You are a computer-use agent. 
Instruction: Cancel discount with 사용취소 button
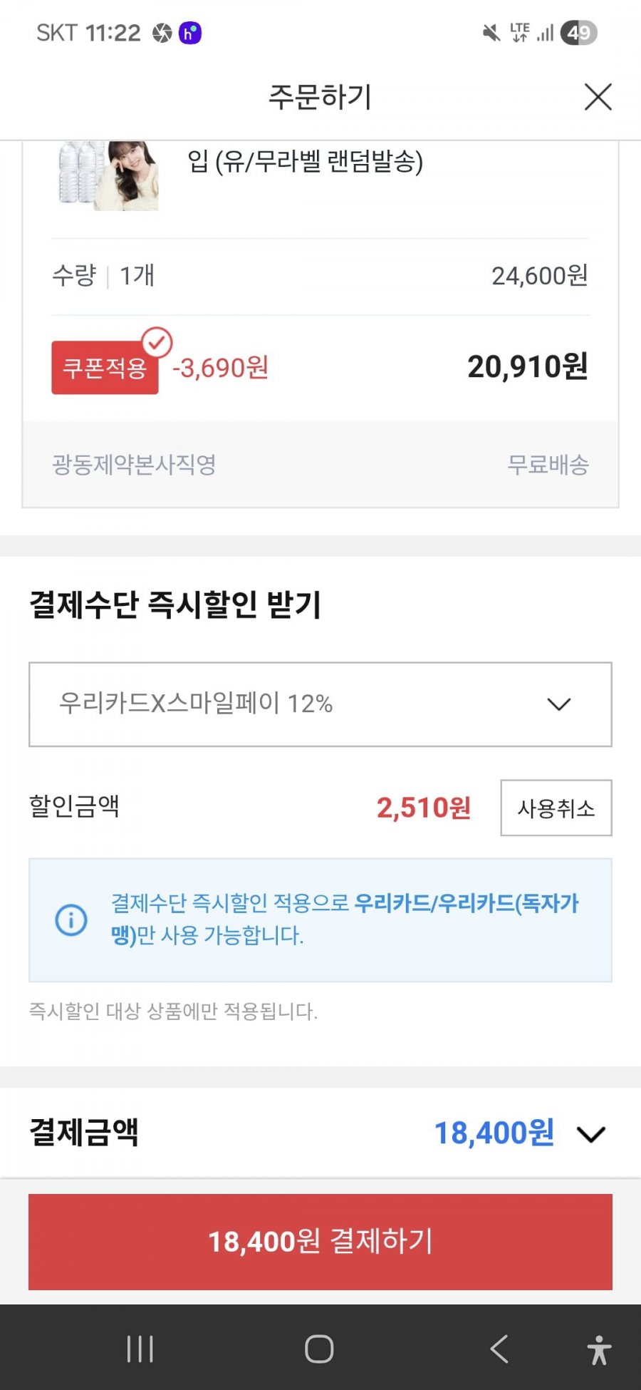pos(556,808)
